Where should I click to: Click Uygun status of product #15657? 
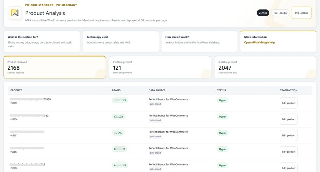click(222, 133)
